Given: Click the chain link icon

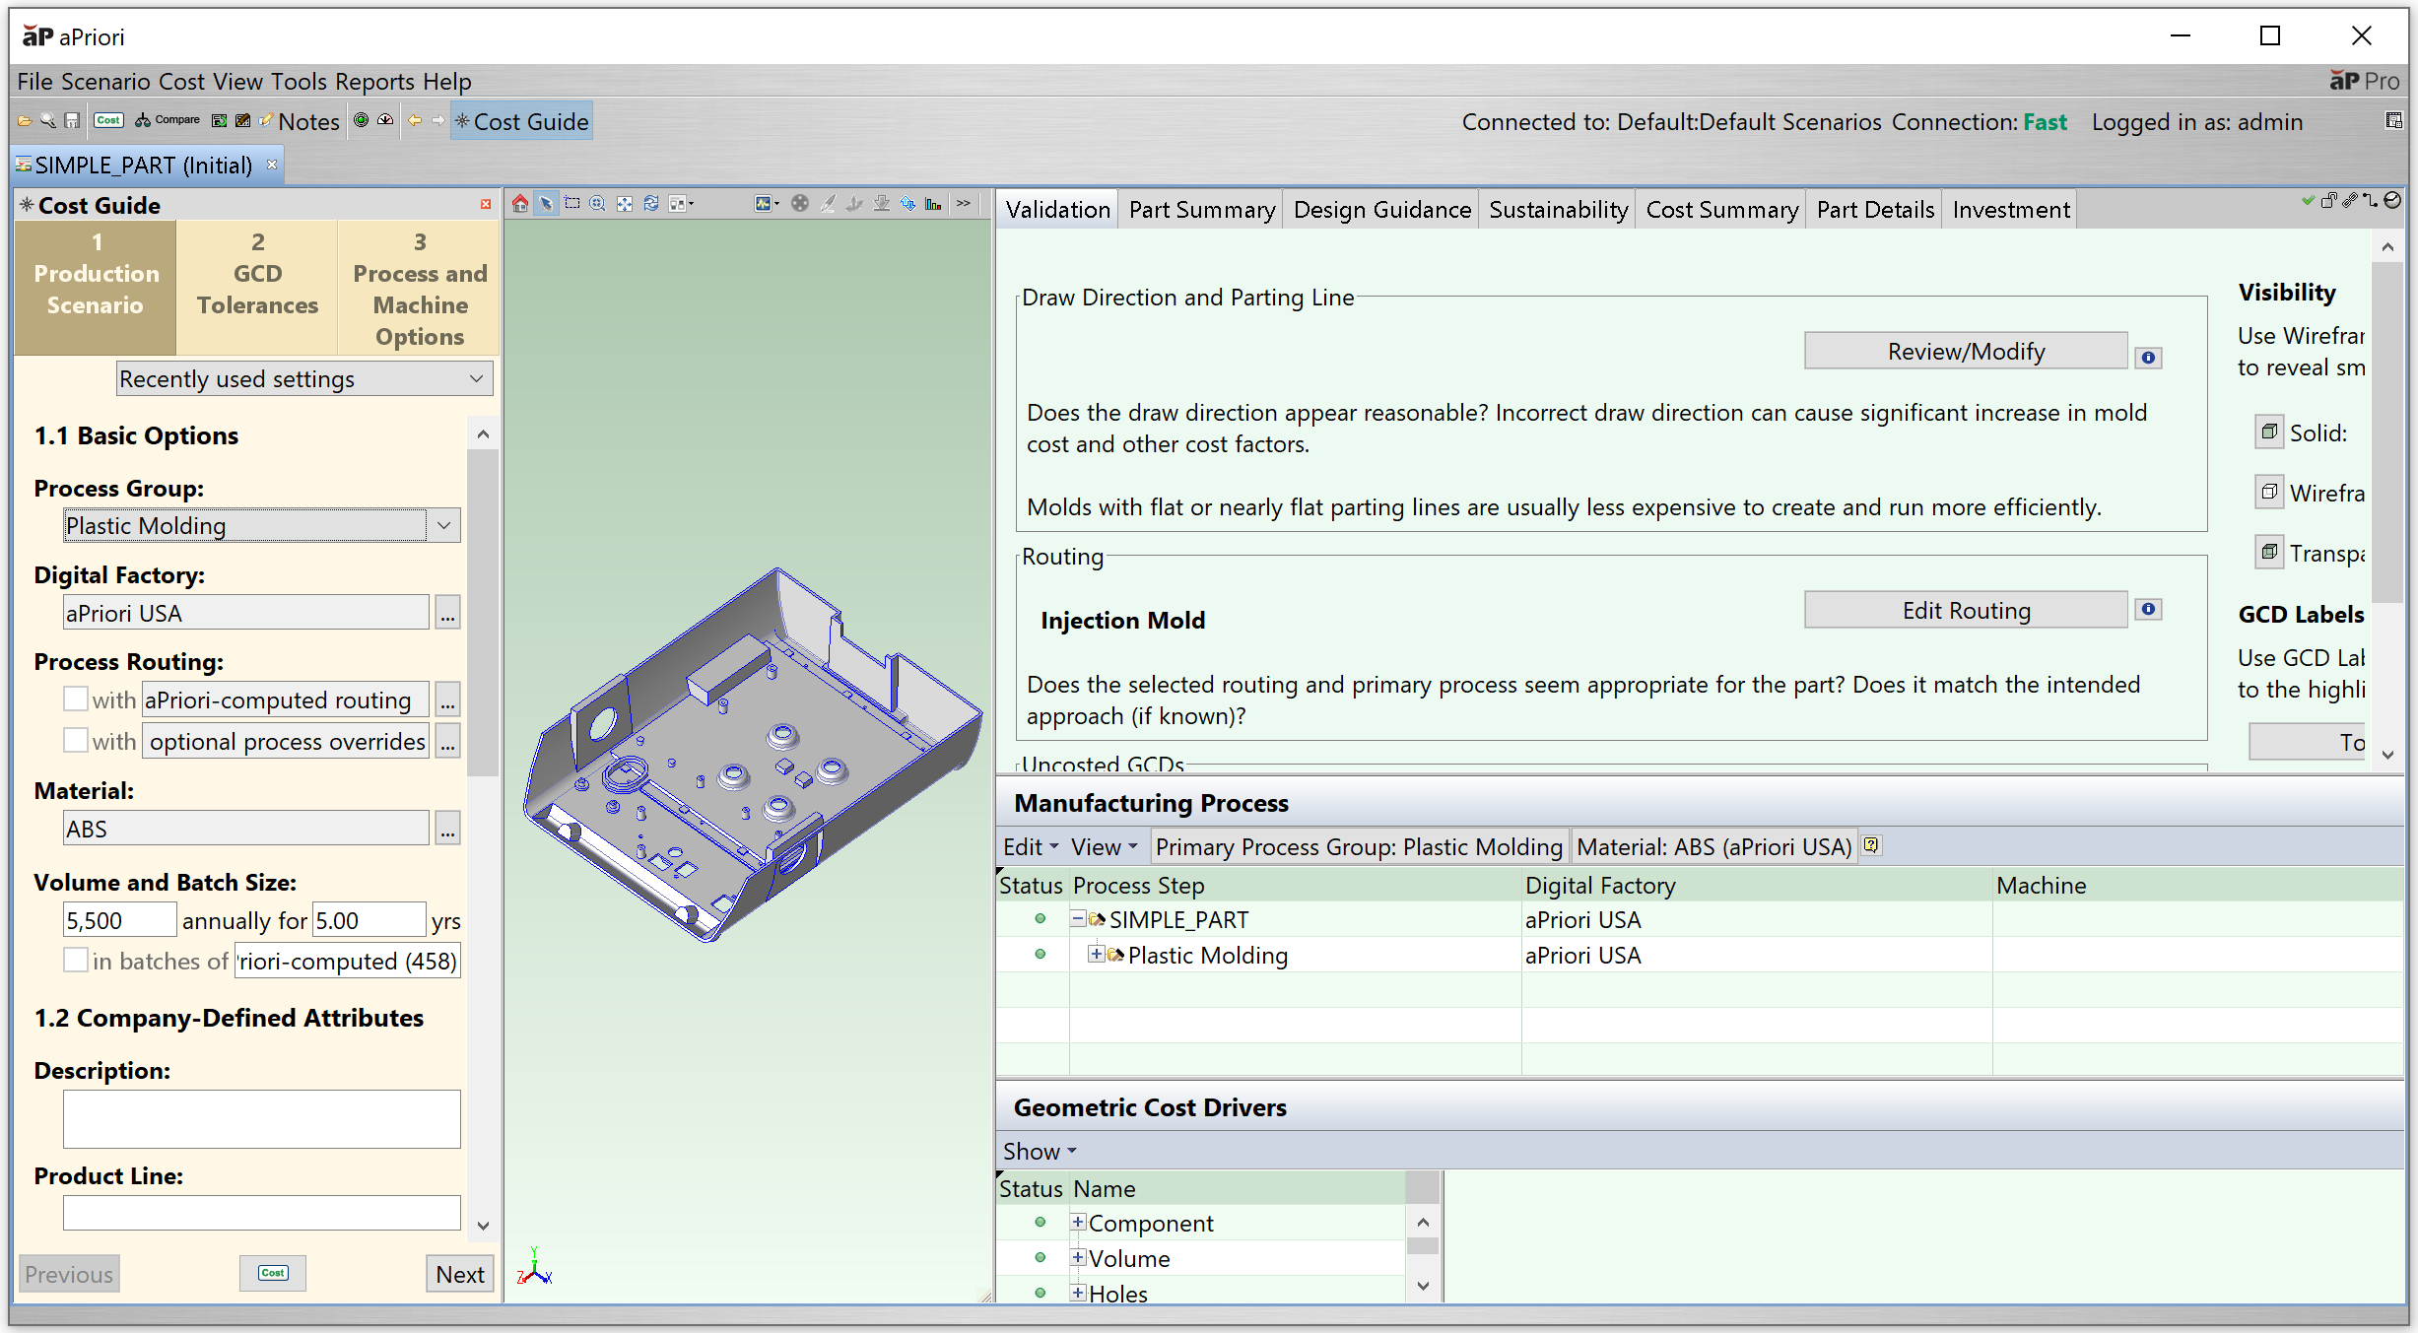Looking at the screenshot, I should 2349,201.
